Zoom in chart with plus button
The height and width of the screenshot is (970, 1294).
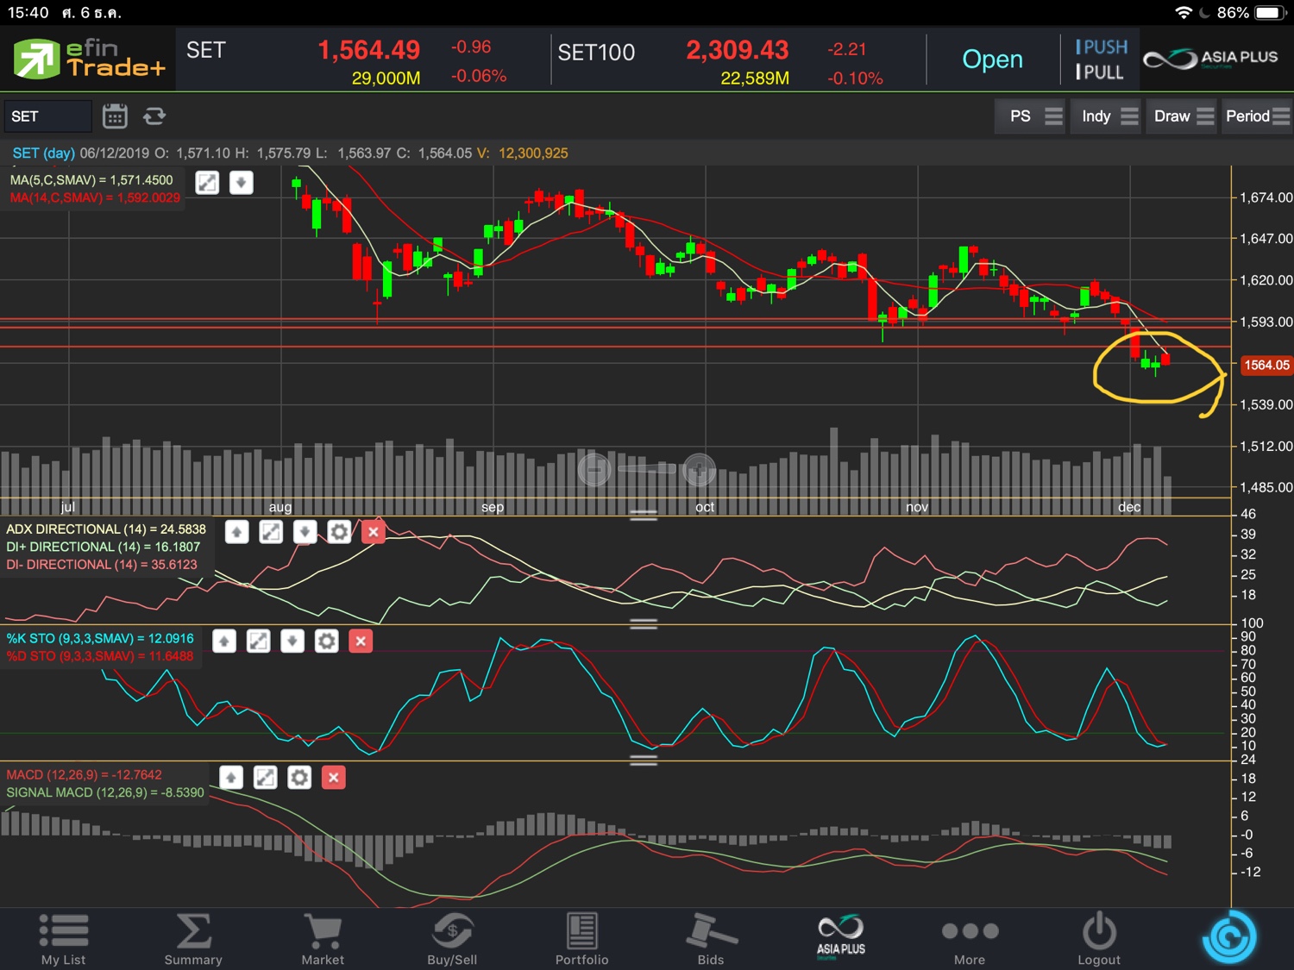(699, 470)
